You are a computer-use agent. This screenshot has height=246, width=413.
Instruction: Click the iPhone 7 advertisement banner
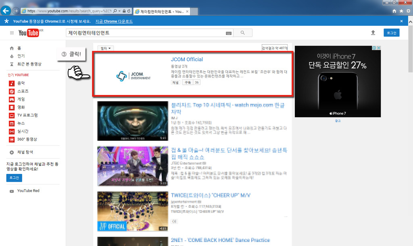pyautogui.click(x=338, y=81)
